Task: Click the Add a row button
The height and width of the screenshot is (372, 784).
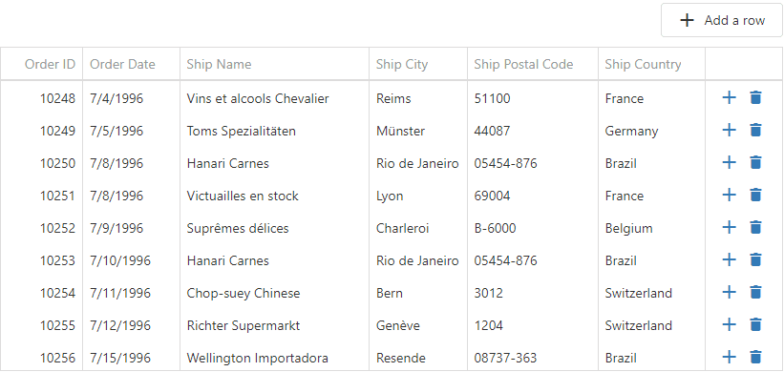Action: [722, 20]
